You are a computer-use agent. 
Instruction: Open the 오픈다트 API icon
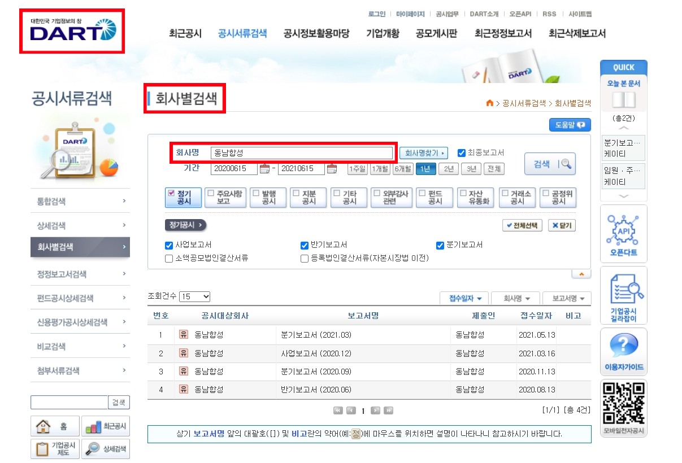point(624,234)
